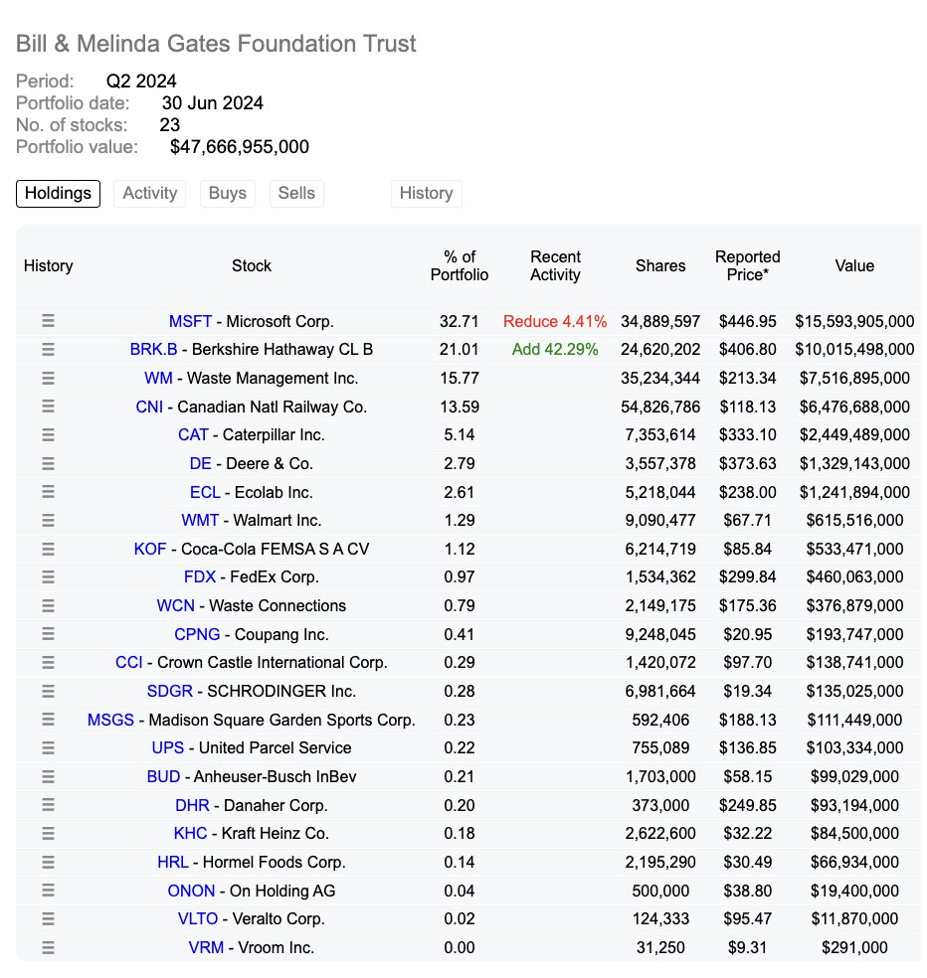Screen dimensions: 927x978
Task: Open the CAT ticker link
Action: 193,434
